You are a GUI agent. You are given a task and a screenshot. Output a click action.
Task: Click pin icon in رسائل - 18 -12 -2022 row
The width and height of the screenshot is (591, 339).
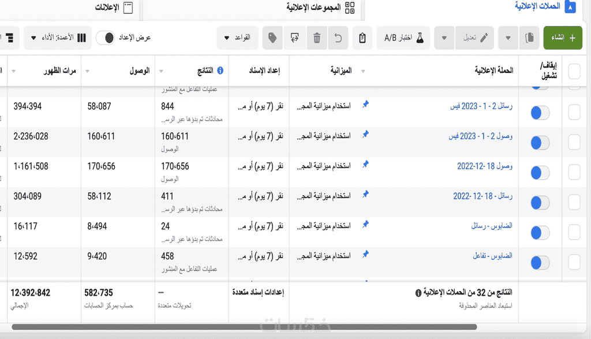pyautogui.click(x=365, y=194)
